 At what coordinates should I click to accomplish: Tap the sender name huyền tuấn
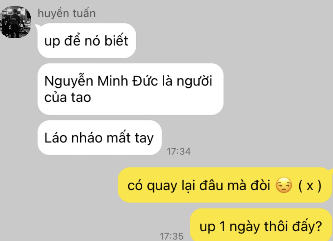(x=67, y=13)
